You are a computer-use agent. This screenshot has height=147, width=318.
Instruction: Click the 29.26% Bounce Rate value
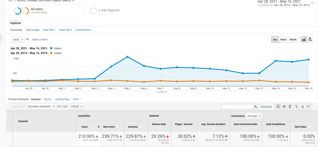159,136
